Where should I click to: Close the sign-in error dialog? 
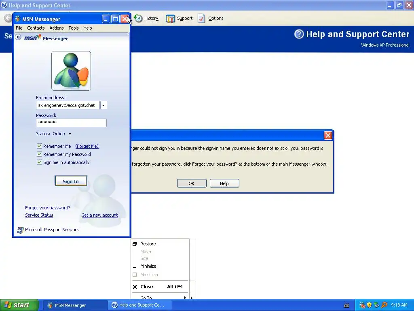tap(328, 135)
